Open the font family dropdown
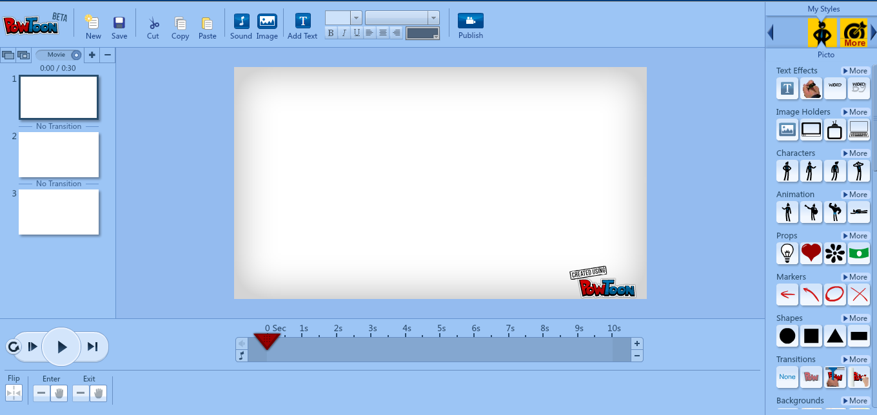877x415 pixels. click(x=434, y=18)
